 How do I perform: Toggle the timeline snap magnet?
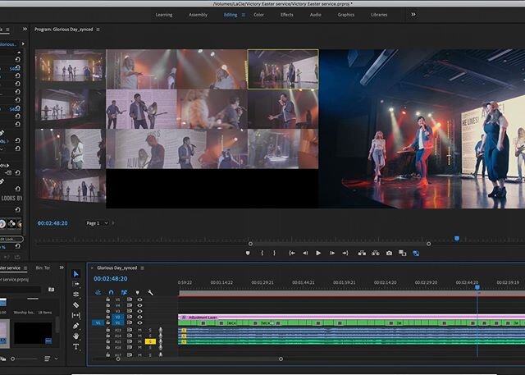112,292
